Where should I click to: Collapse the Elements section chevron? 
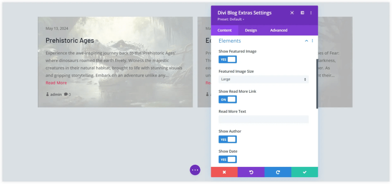tap(307, 41)
